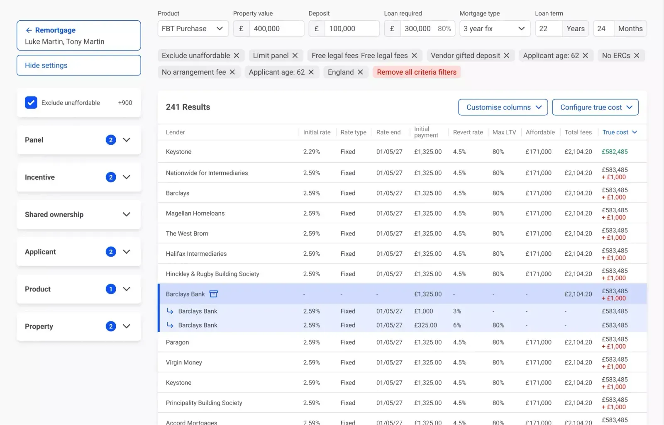Remove the Limit panel filter chip
The height and width of the screenshot is (425, 664).
pos(295,56)
